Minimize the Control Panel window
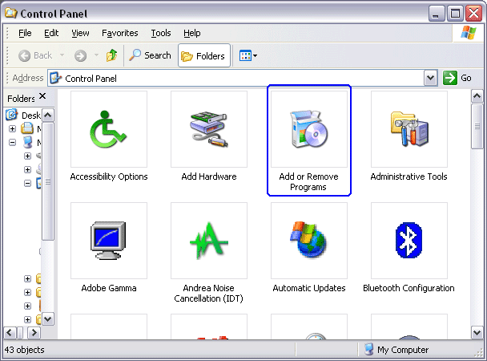Screen dimensions: 487x361 coord(436,14)
